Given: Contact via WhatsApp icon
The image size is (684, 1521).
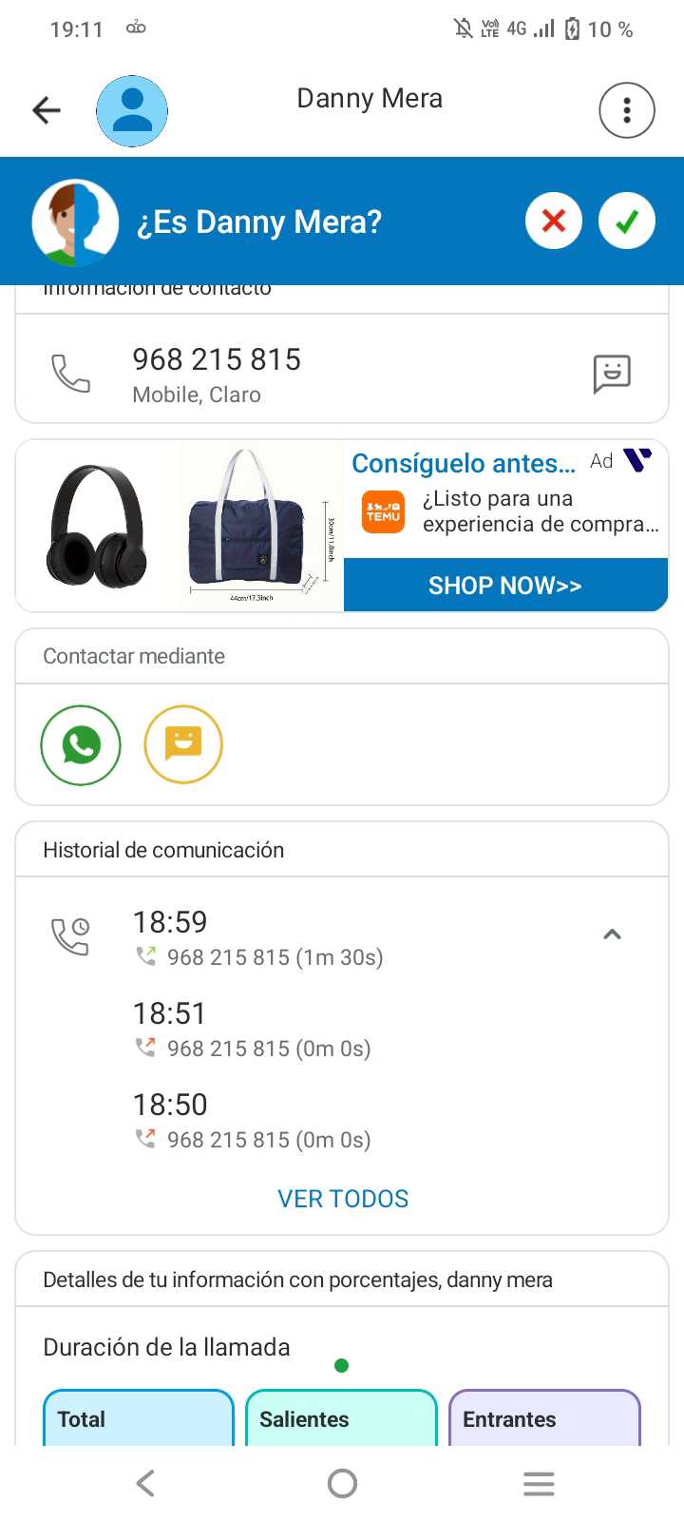Looking at the screenshot, I should point(81,745).
